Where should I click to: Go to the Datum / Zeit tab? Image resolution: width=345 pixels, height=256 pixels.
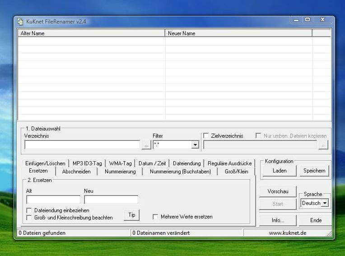point(152,163)
